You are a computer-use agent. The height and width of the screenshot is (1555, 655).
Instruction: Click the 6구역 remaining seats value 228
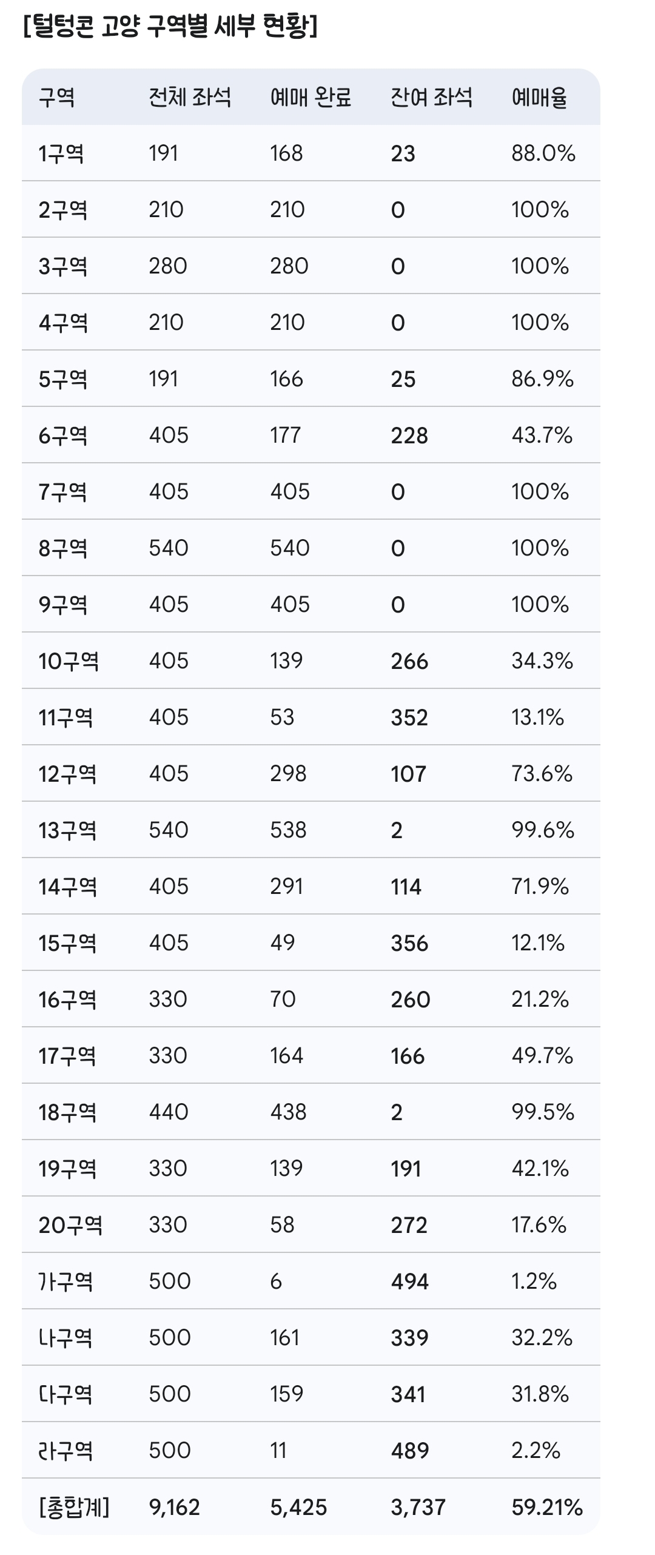(x=409, y=435)
